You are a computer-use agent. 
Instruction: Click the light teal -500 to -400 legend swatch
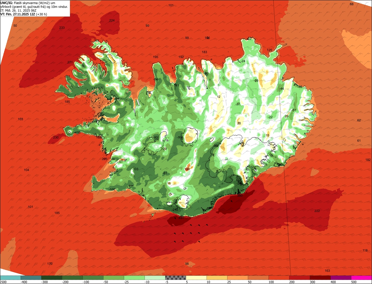point(10,278)
